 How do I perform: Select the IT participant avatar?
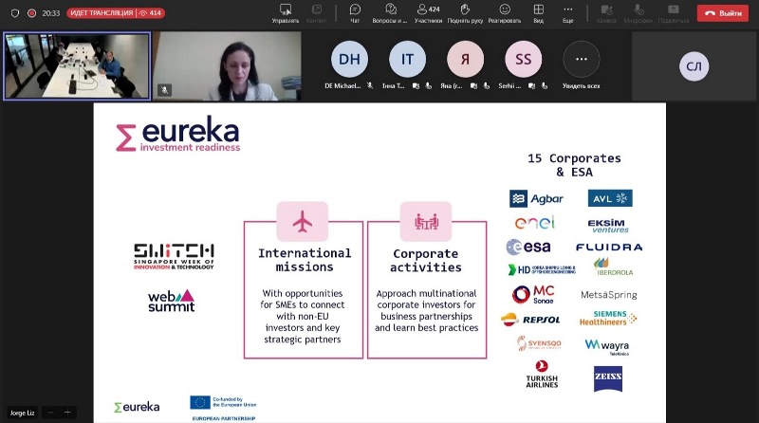click(x=407, y=59)
